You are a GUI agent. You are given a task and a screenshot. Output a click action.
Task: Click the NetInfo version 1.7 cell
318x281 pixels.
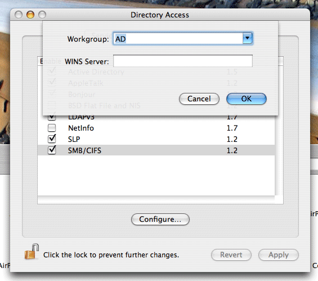tap(232, 128)
